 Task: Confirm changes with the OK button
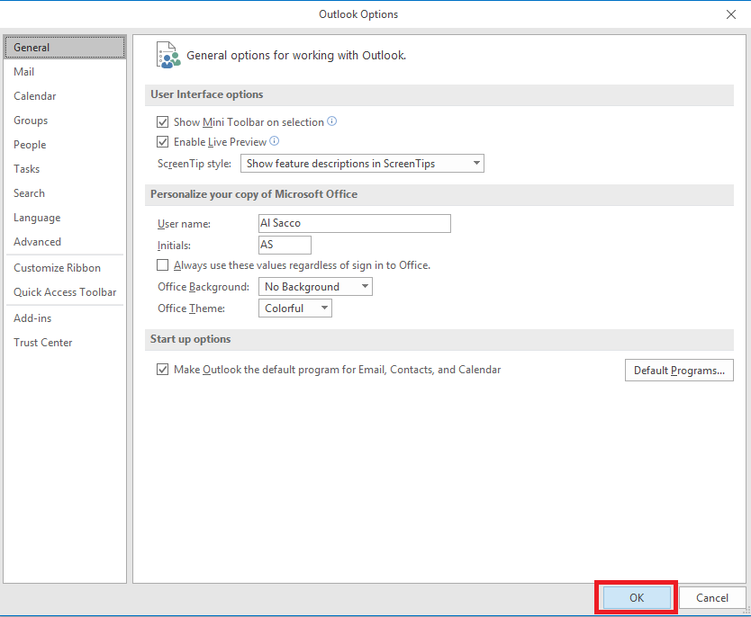636,597
